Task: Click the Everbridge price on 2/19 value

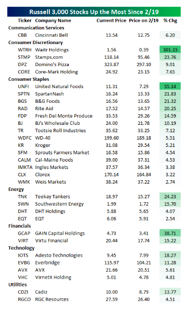Action: [x=143, y=262]
